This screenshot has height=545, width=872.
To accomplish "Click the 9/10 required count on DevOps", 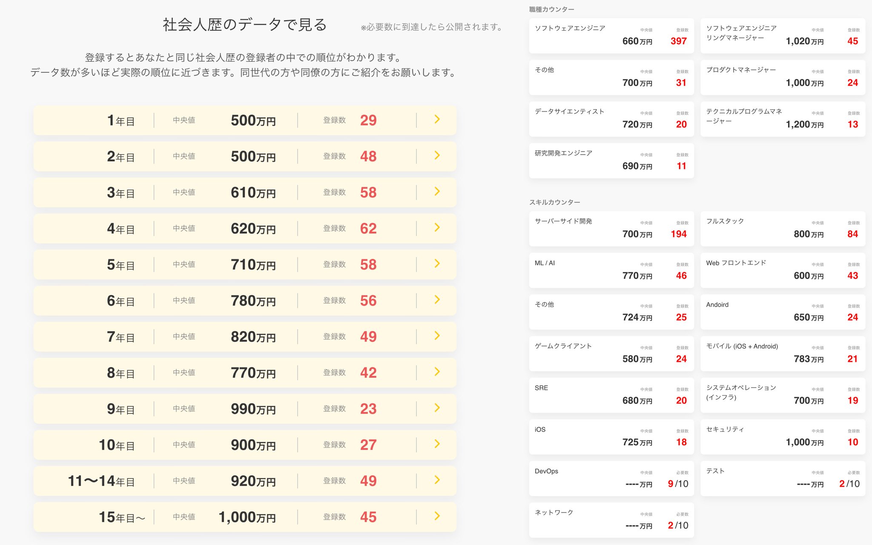I will [x=678, y=484].
